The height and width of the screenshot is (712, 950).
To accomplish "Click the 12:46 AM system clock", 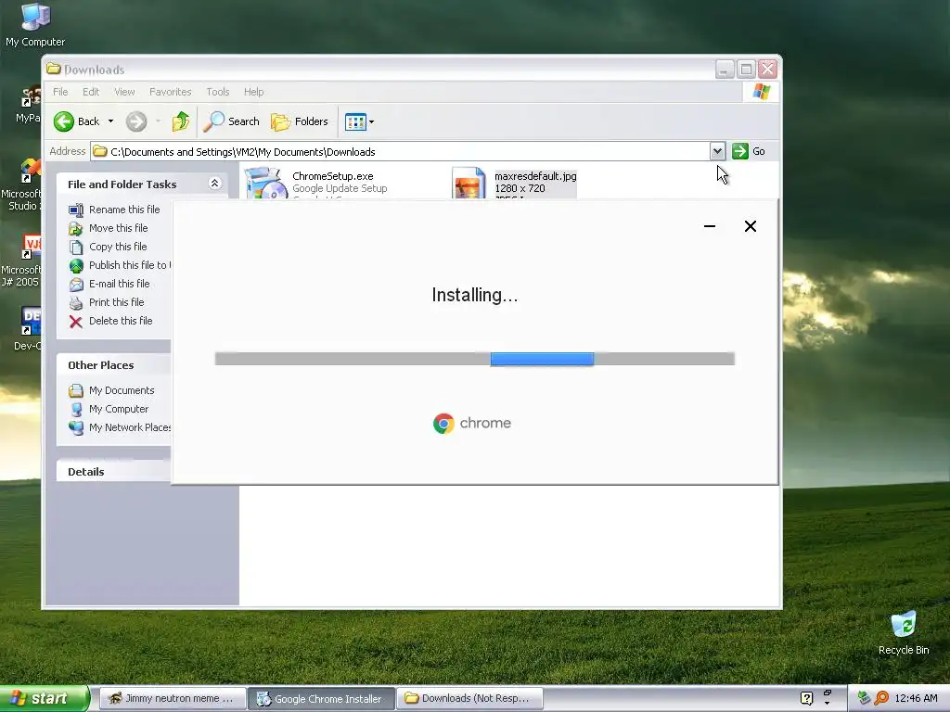I will click(916, 699).
